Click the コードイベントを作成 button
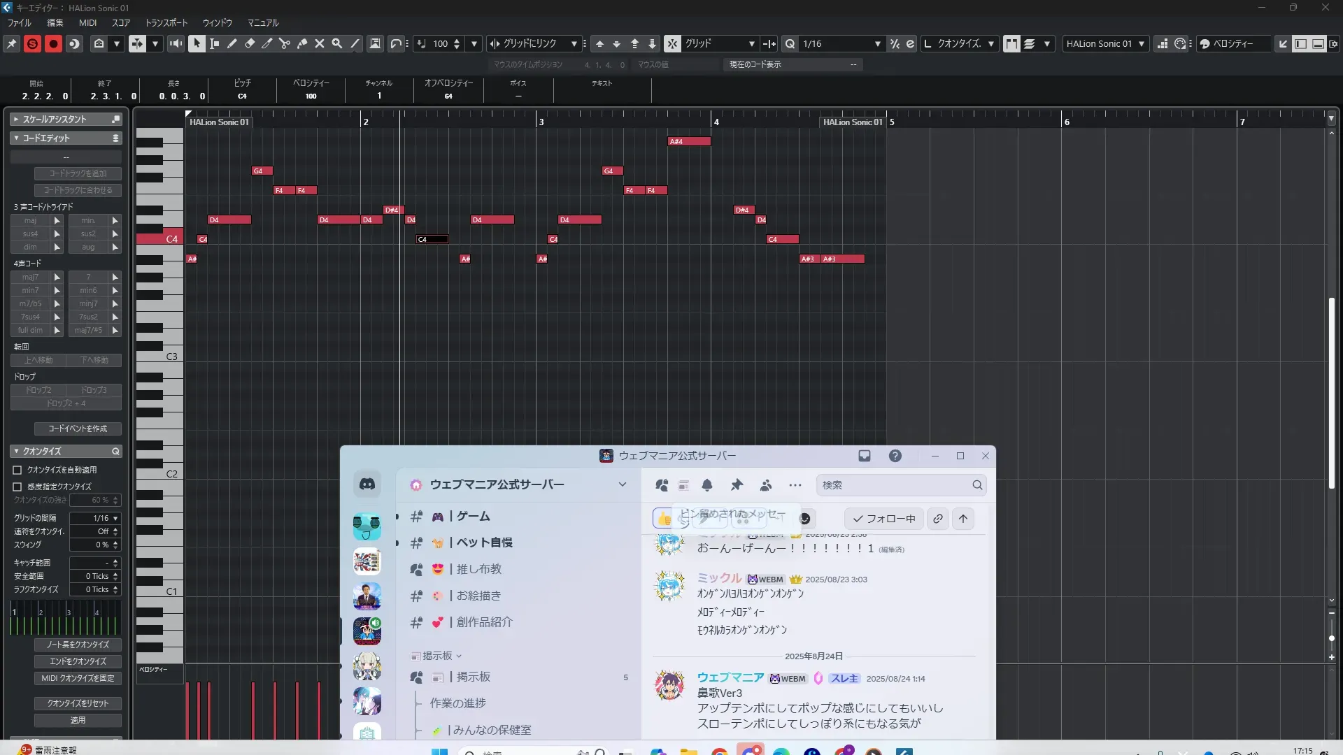Screen dimensions: 1343x755 coord(78,429)
